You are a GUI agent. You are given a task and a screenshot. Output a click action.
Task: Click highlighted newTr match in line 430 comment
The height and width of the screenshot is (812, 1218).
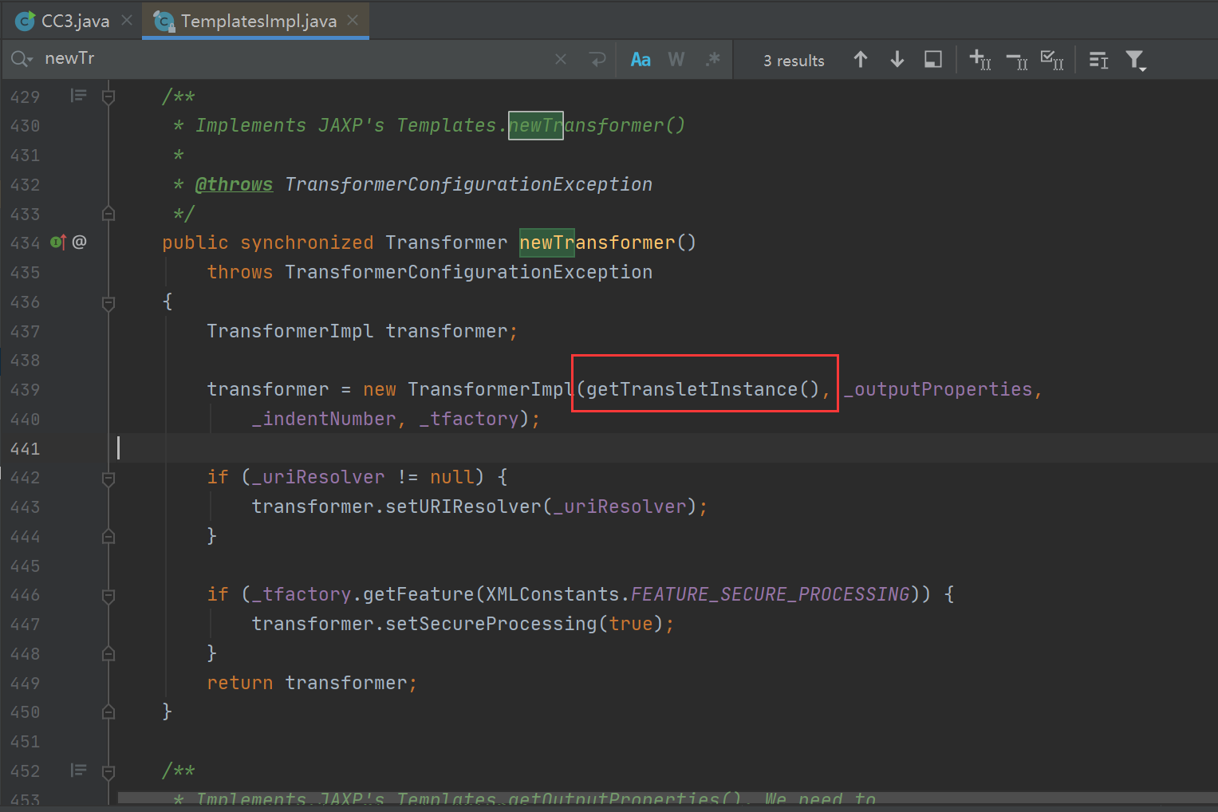(x=536, y=125)
